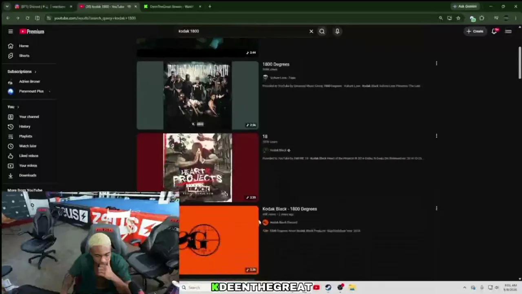This screenshot has height=294, width=522.
Task: Close the 'kodak 1800 - YouTube' tab
Action: [136, 7]
